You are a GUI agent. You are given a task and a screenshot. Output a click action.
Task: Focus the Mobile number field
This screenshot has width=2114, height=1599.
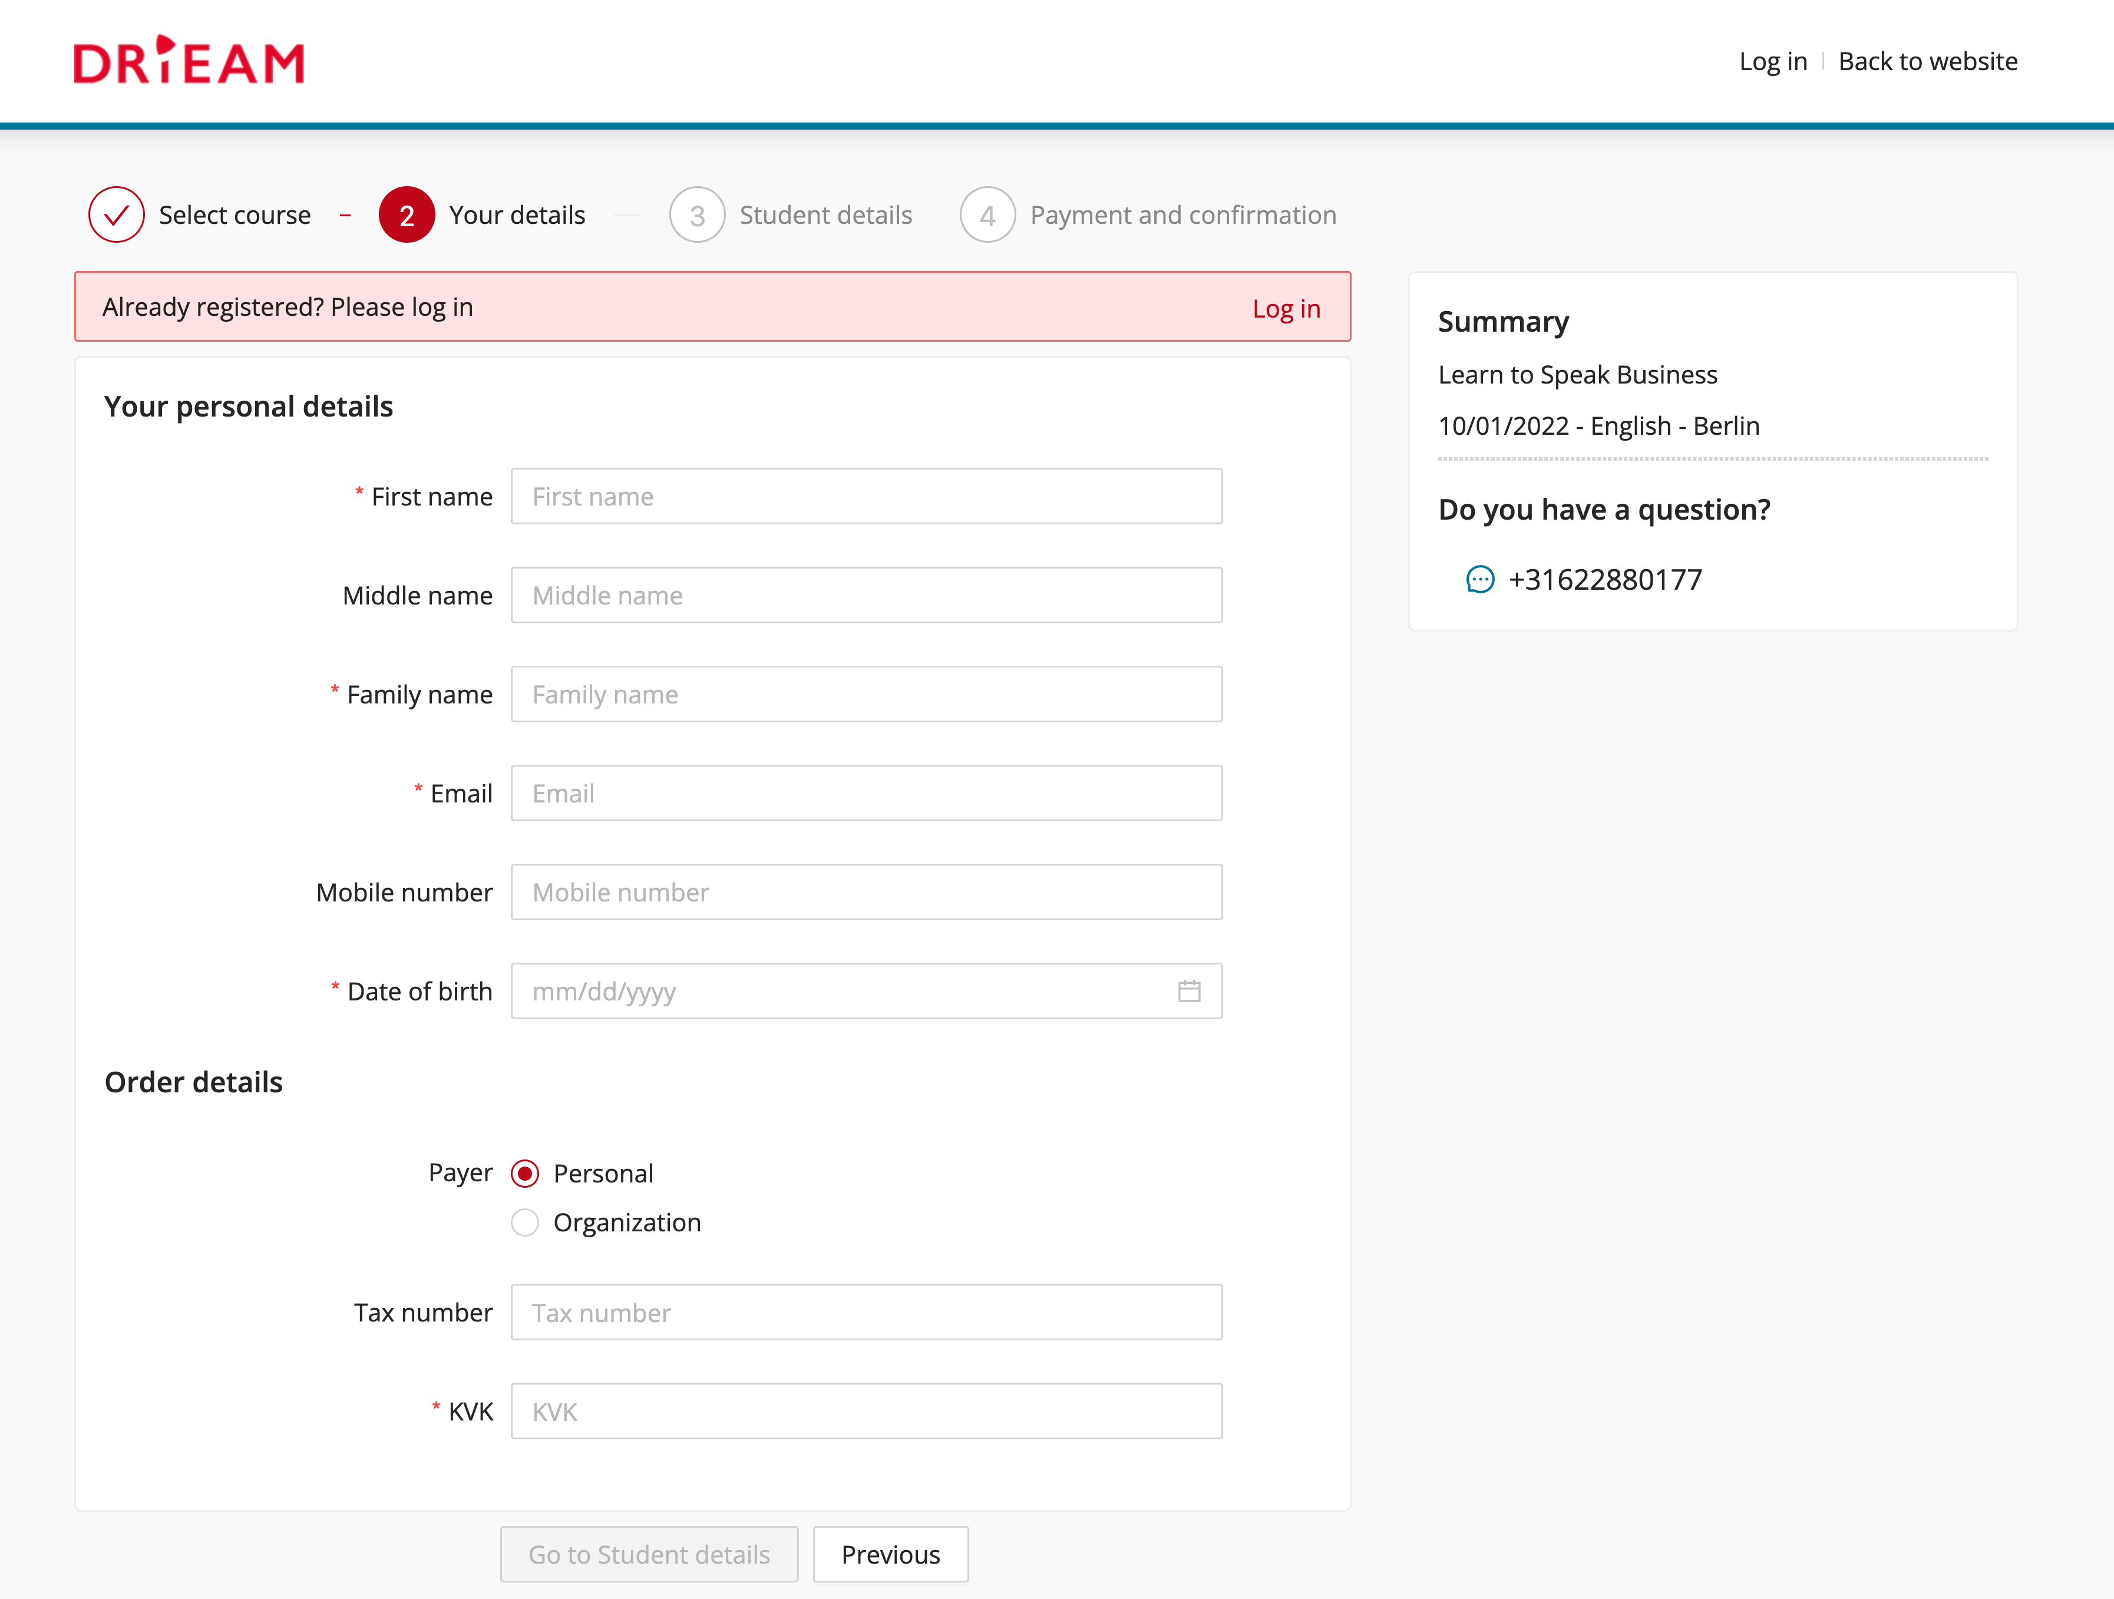click(x=867, y=892)
